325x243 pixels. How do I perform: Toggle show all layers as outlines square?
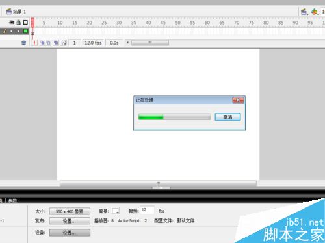pyautogui.click(x=25, y=22)
